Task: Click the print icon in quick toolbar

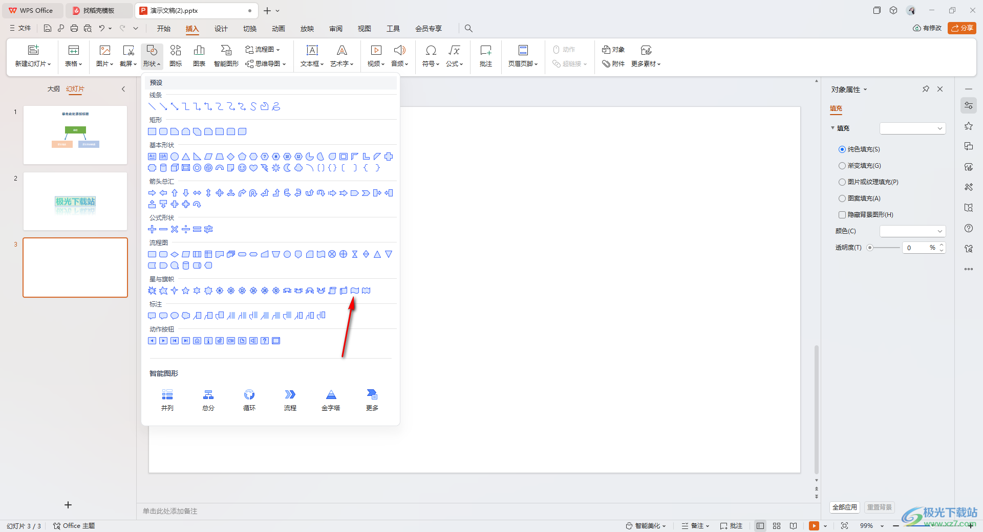Action: 74,28
